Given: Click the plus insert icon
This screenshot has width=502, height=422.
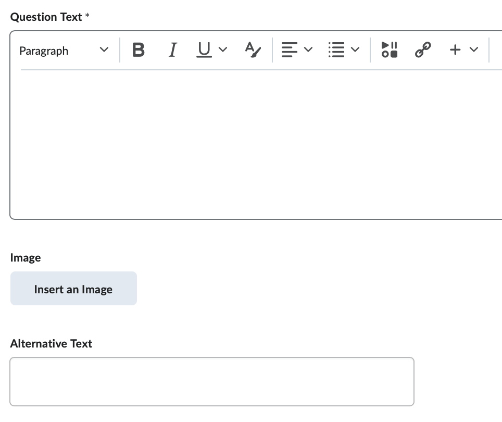Looking at the screenshot, I should pos(455,49).
